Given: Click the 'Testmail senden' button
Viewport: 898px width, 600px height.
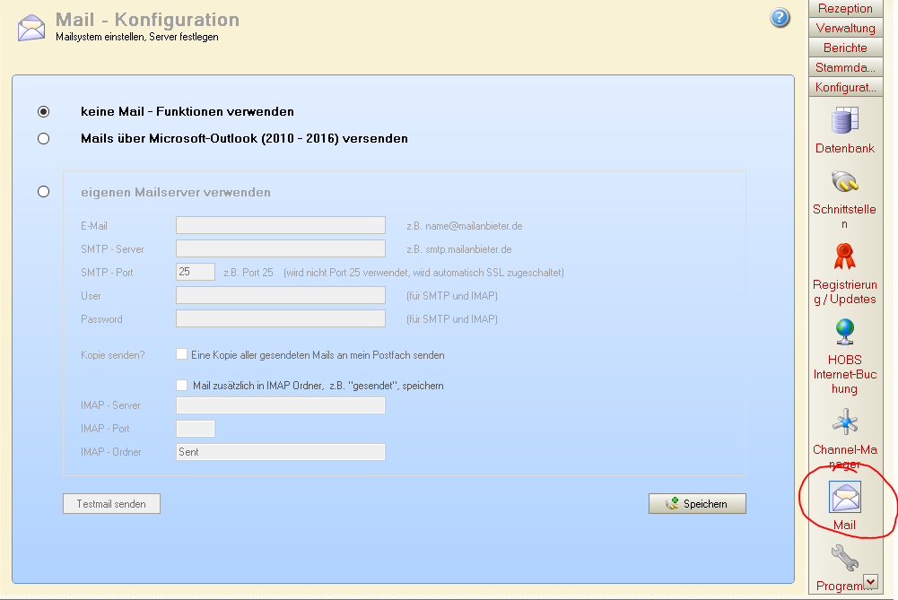Looking at the screenshot, I should pos(111,504).
